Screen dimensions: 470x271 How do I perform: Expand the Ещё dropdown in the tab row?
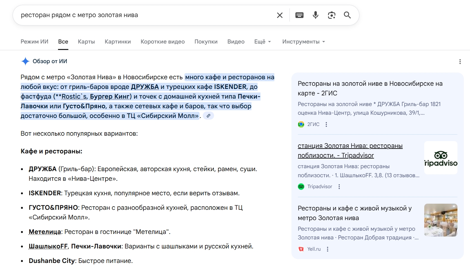[262, 42]
